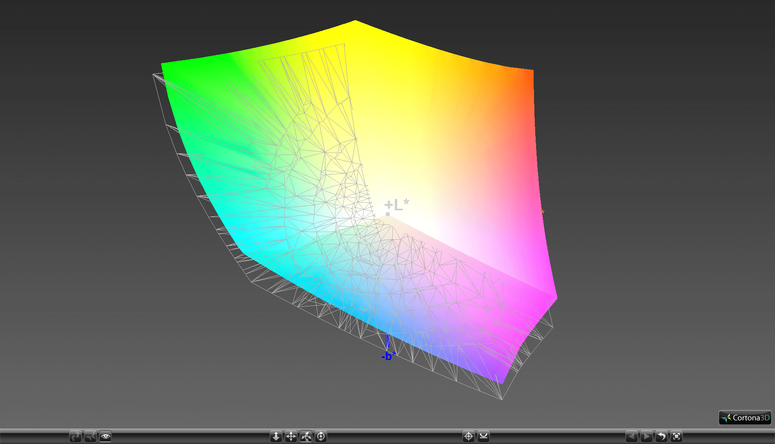
Task: Choose the Plan move tool (vertical arrow)
Action: (x=276, y=436)
